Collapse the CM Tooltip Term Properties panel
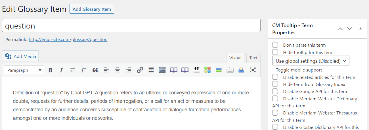This screenshot has width=369, height=130. click(x=360, y=29)
